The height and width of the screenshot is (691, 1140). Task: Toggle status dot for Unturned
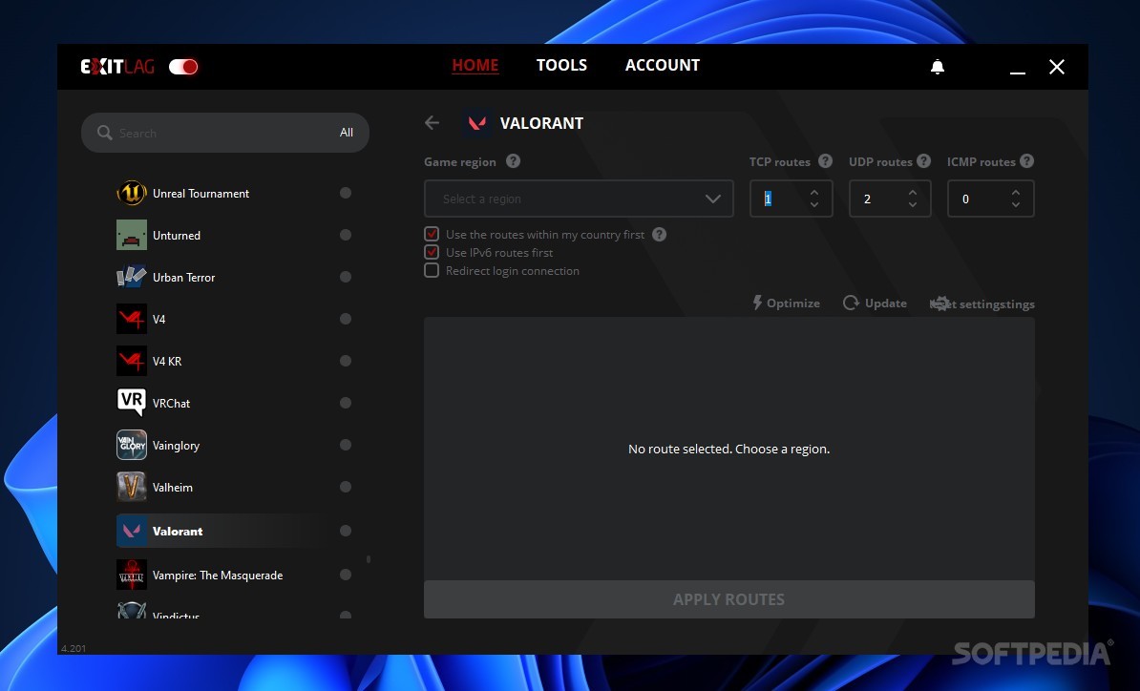(x=346, y=235)
